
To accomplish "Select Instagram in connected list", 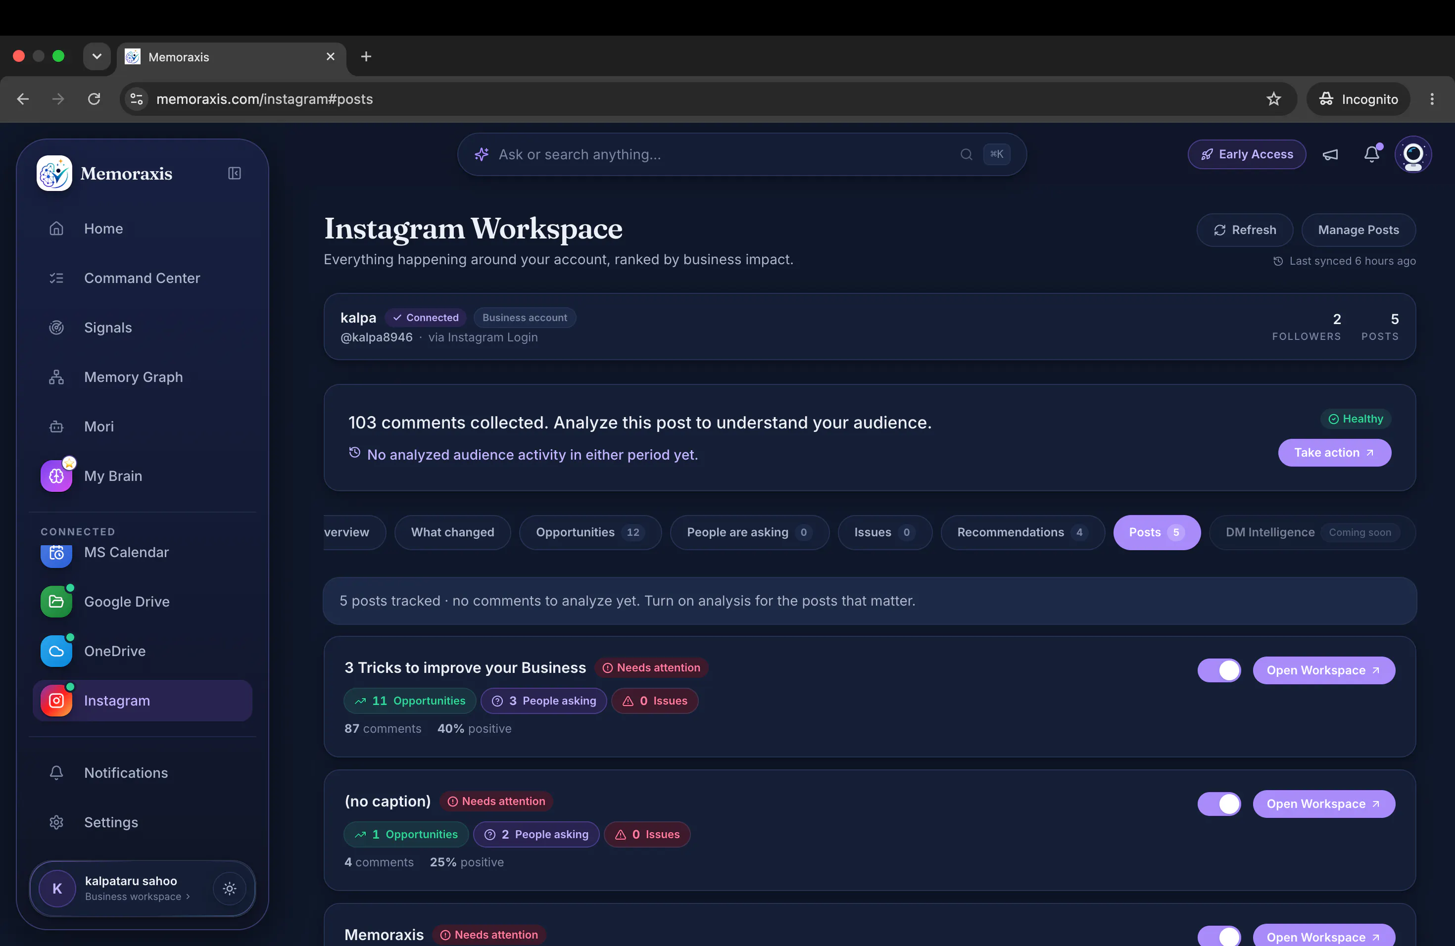I will pos(143,701).
